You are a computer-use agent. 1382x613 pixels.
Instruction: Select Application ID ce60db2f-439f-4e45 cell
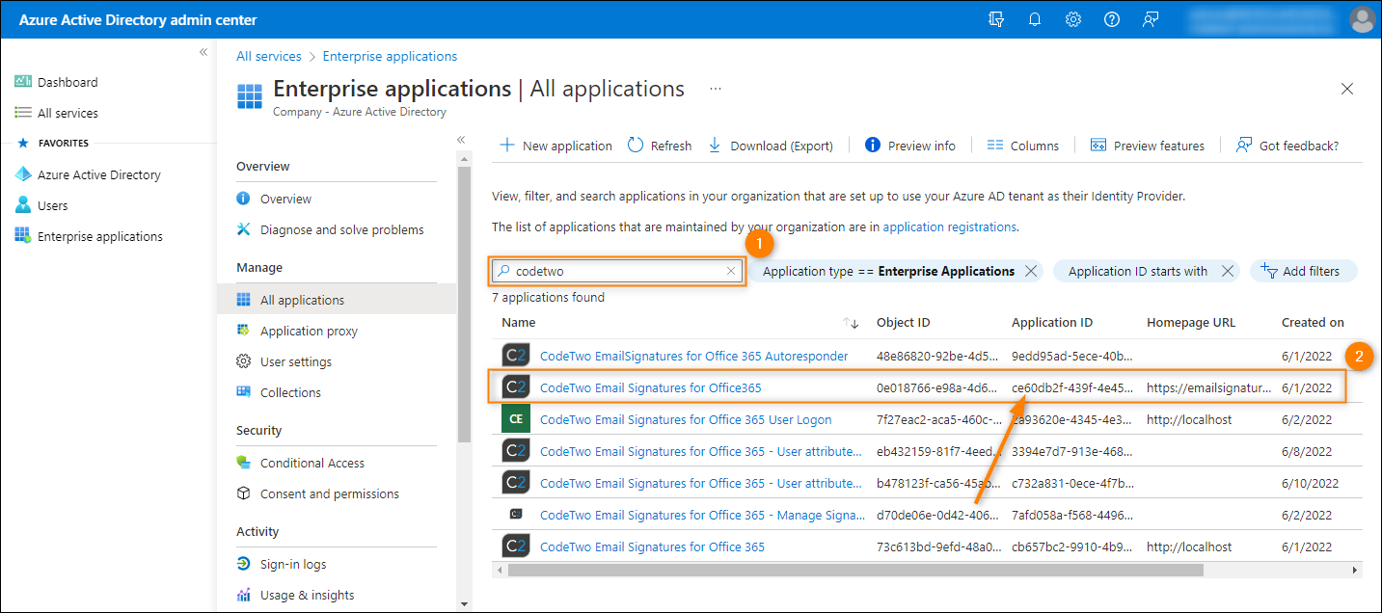[1072, 387]
